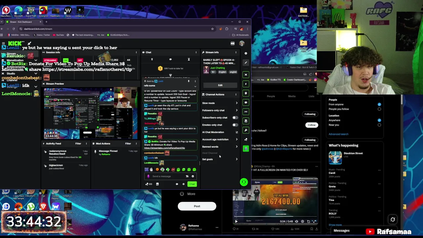Viewport: 423px width, 238px height.
Task: Open Grand Theft Auto V desktop shortcut
Action: tap(31, 12)
